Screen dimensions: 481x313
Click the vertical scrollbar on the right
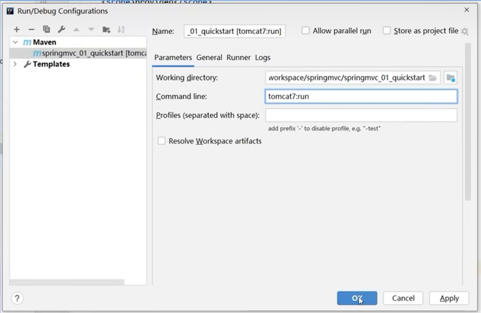tap(467, 122)
